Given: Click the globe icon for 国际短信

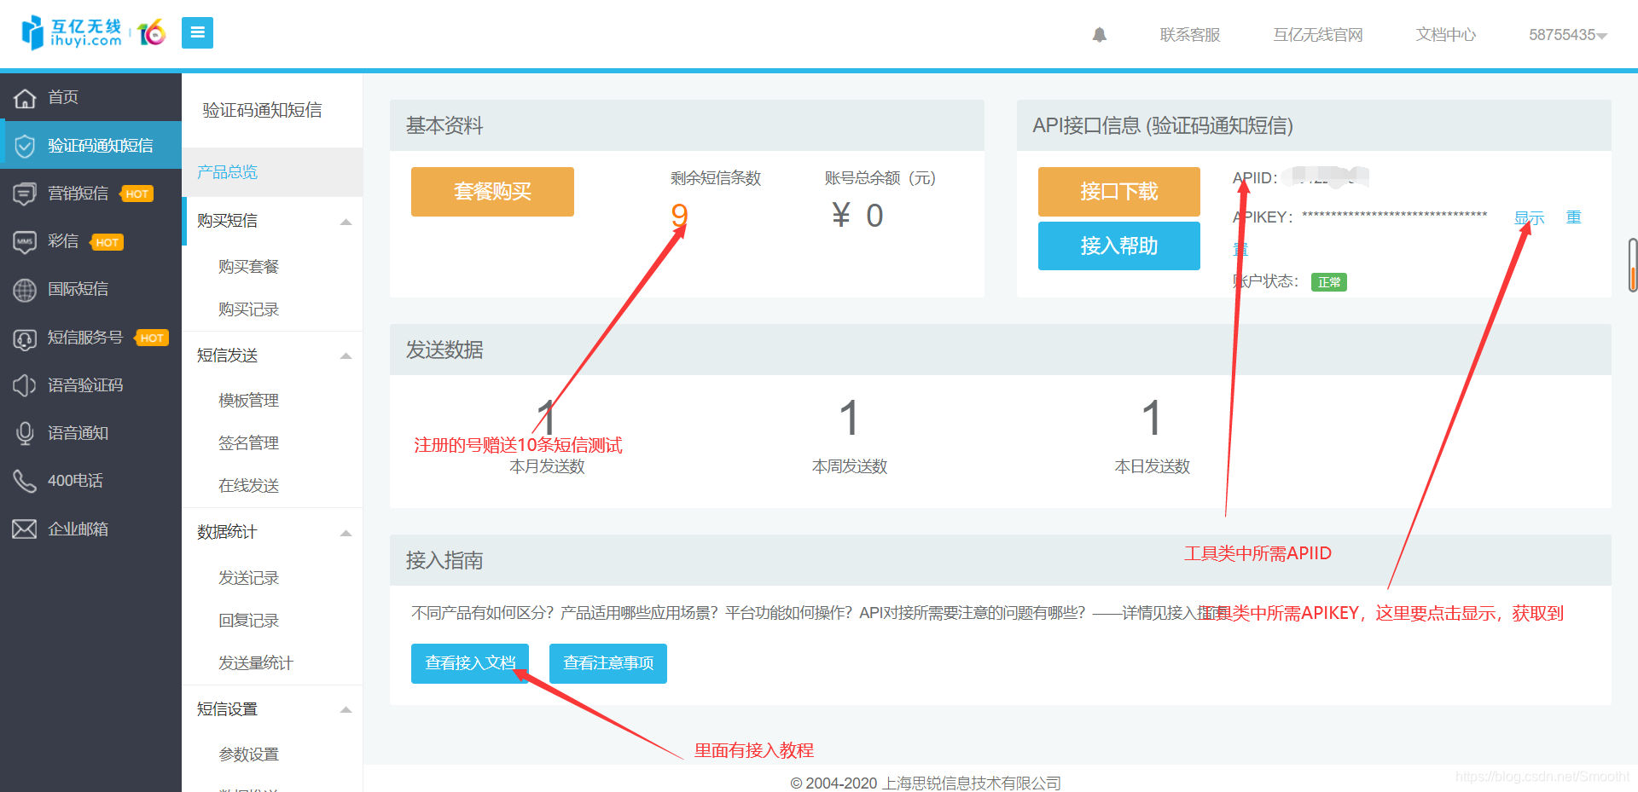Looking at the screenshot, I should 25,289.
